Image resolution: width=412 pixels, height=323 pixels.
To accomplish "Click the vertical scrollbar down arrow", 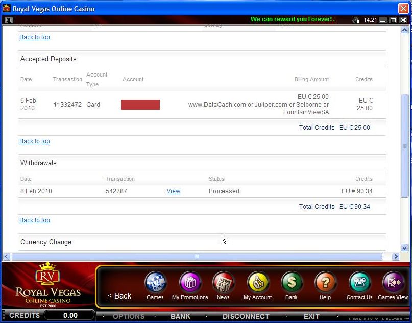I will coord(405,247).
